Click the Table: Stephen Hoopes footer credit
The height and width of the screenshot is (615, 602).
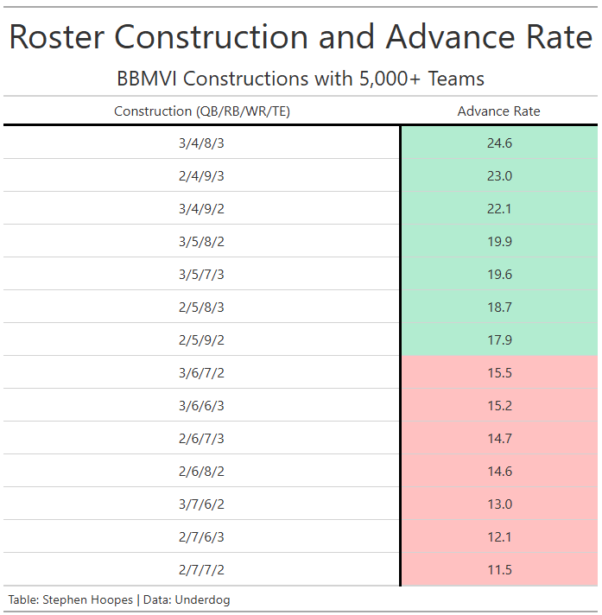(x=71, y=599)
